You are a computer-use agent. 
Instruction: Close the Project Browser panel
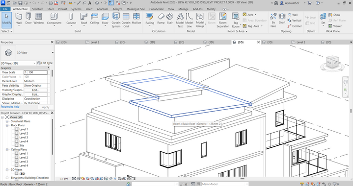coord(52,113)
